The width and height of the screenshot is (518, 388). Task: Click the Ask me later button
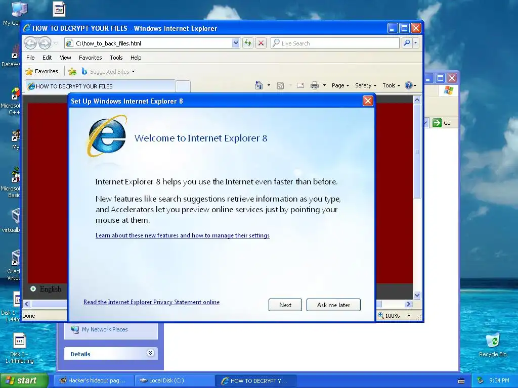[333, 305]
